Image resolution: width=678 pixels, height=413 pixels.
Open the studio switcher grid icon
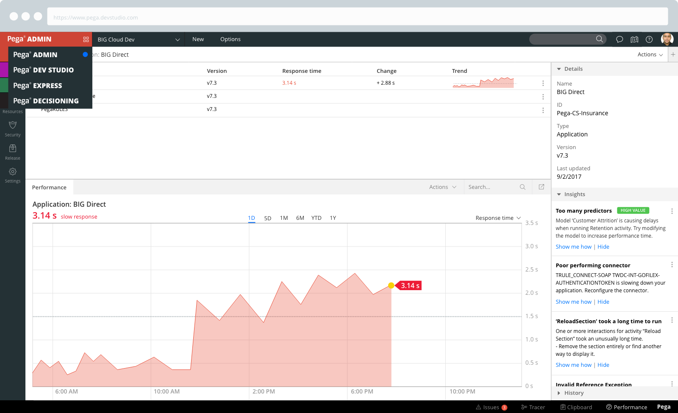(x=86, y=39)
